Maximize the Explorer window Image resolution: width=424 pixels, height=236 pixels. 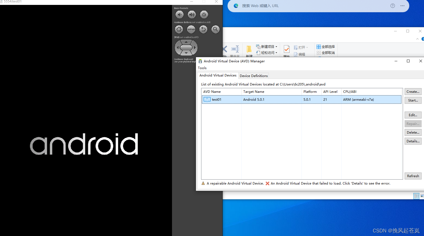coord(408,31)
